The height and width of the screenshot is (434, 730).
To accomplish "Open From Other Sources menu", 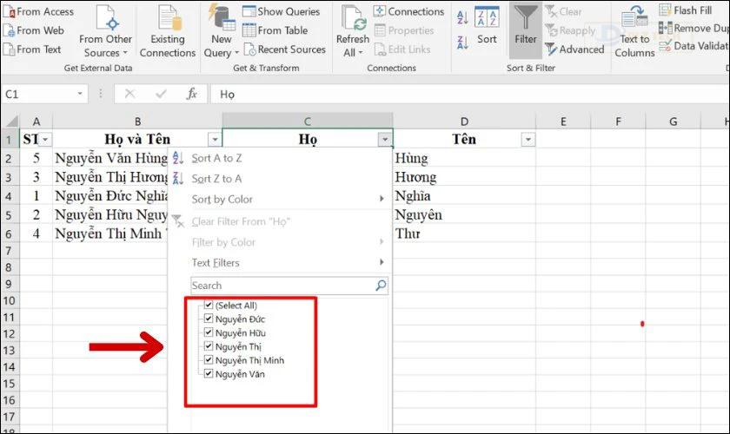I will coord(106,31).
